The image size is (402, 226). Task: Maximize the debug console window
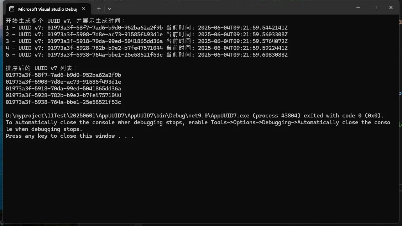click(x=374, y=7)
